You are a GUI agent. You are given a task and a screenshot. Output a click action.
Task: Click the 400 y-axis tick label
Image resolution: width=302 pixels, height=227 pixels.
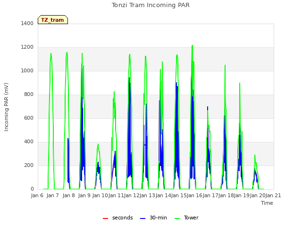pos(29,142)
